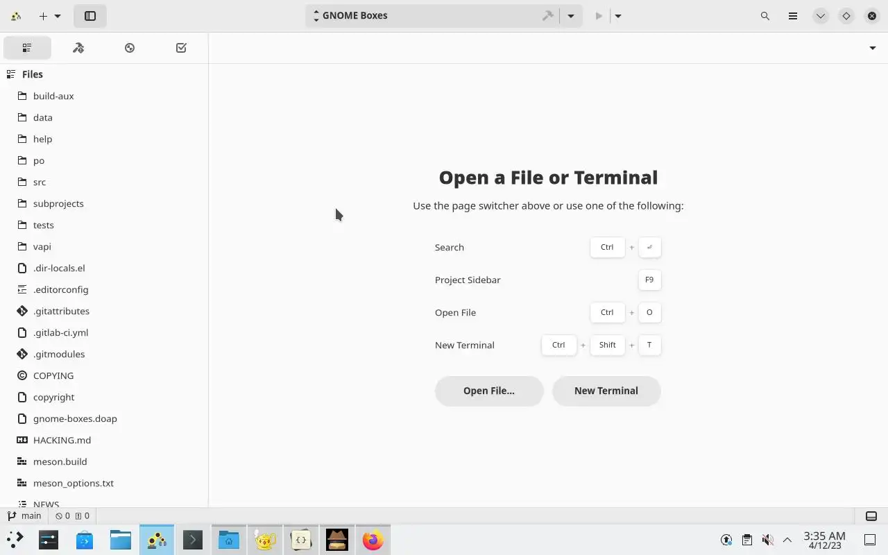The width and height of the screenshot is (888, 555).
Task: Open the copyright file
Action: (104, 397)
